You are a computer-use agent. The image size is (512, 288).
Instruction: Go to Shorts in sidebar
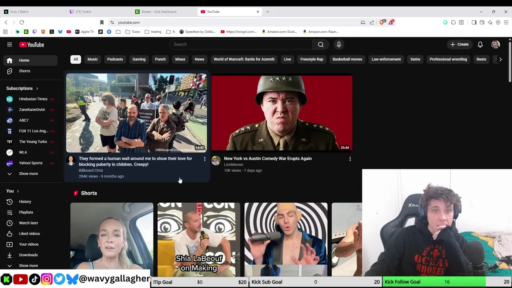pyautogui.click(x=30, y=71)
